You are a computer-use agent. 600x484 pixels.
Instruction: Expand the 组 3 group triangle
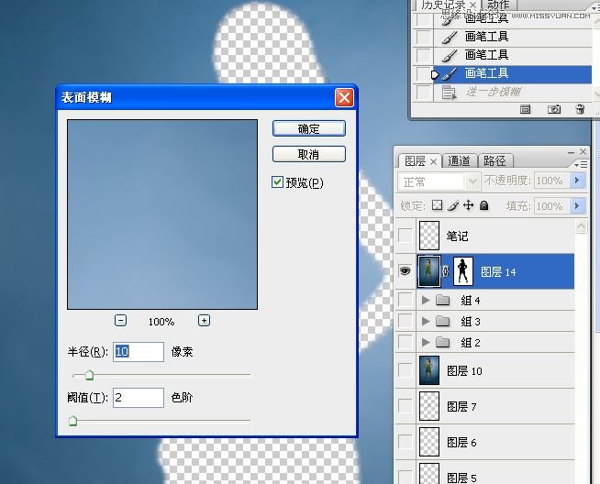tap(426, 321)
